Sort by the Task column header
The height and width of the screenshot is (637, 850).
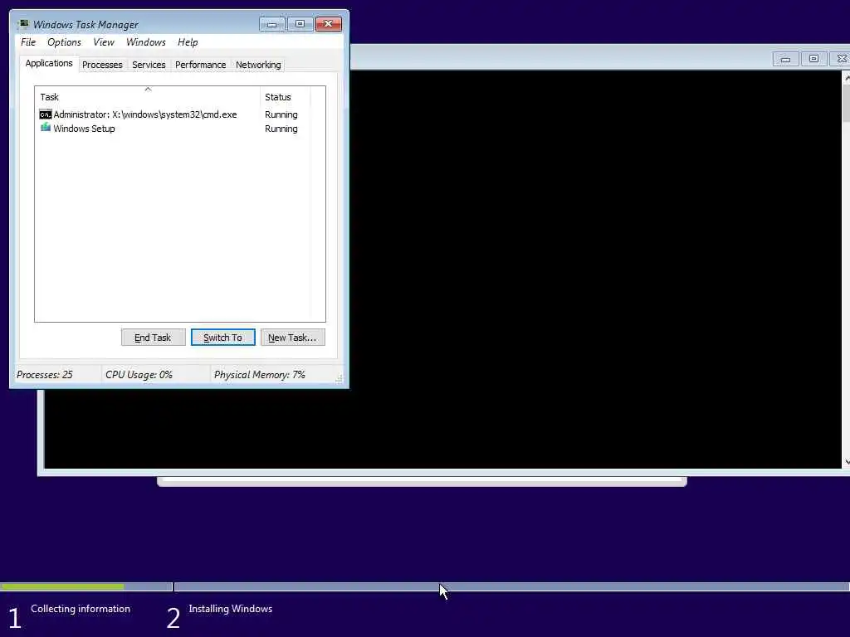tap(148, 97)
